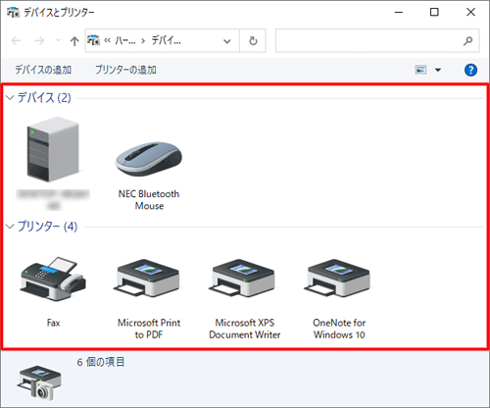Open the help question mark icon
Viewport: 490px width, 408px height.
pyautogui.click(x=470, y=70)
